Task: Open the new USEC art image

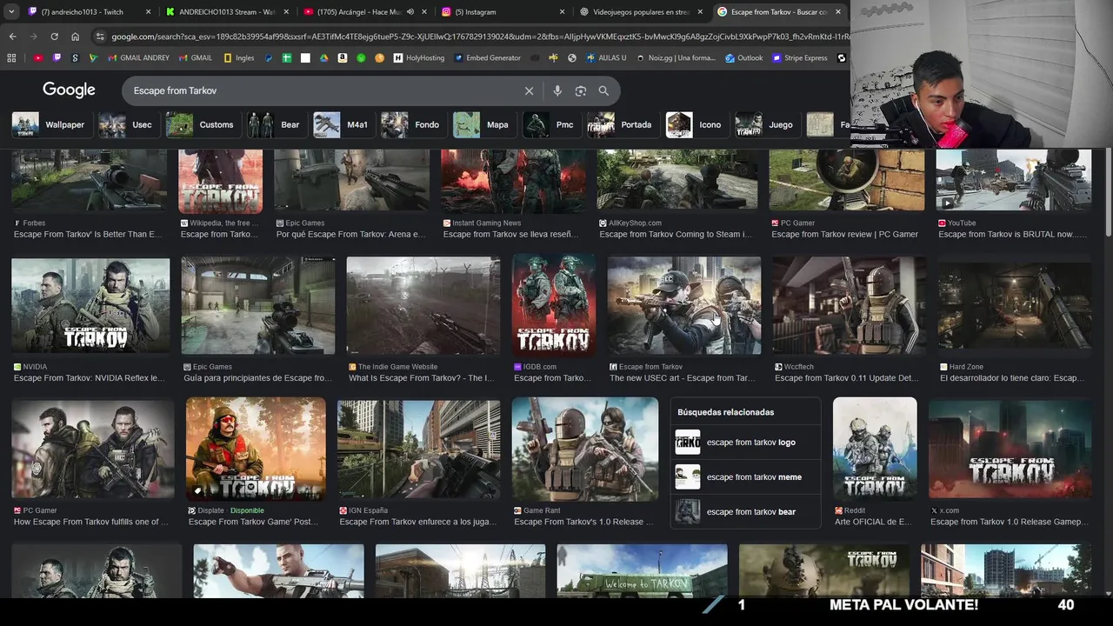Action: (683, 306)
